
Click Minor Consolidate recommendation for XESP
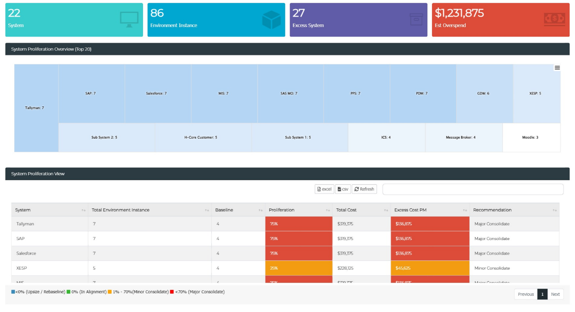[x=514, y=268]
